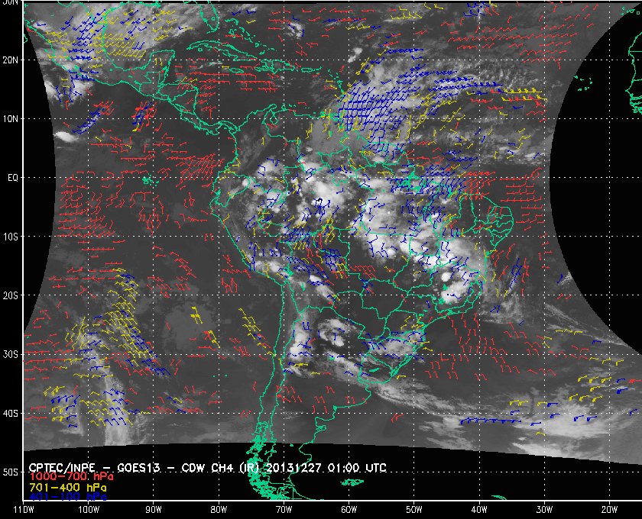
Task: Click the 50S latitude label
Action: pyautogui.click(x=10, y=472)
